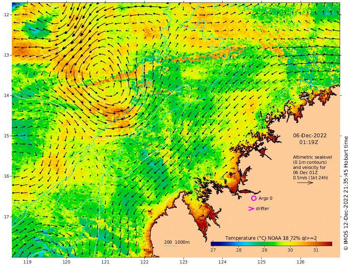Click the magenta drifter arrow symbol
348x269 pixels.
251,208
